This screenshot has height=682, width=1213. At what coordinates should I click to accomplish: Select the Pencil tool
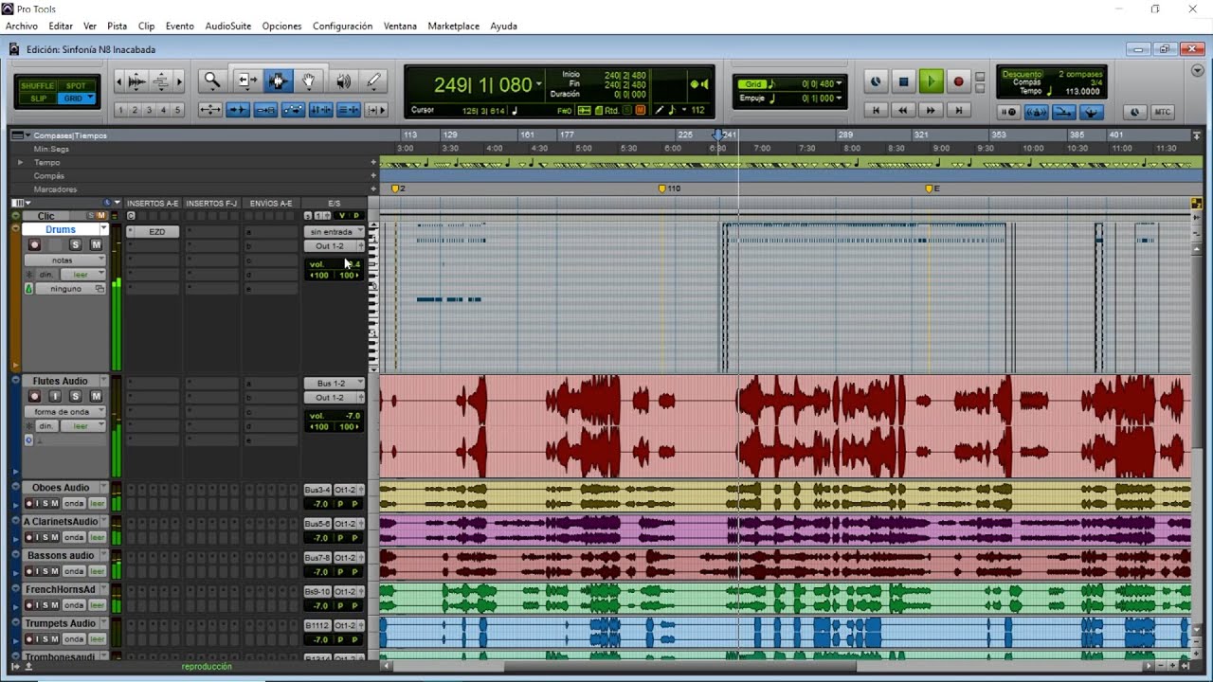coord(374,81)
